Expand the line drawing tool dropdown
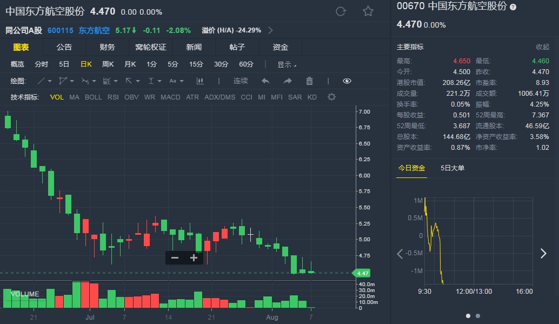 [x=50, y=81]
